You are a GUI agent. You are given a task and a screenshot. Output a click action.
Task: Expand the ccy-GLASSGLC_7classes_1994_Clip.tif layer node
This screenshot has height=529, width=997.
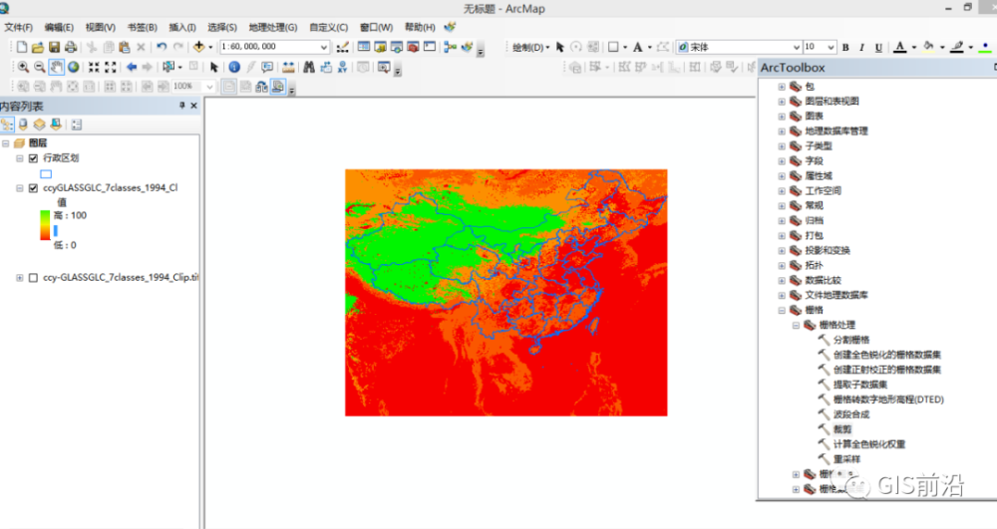[x=20, y=278]
